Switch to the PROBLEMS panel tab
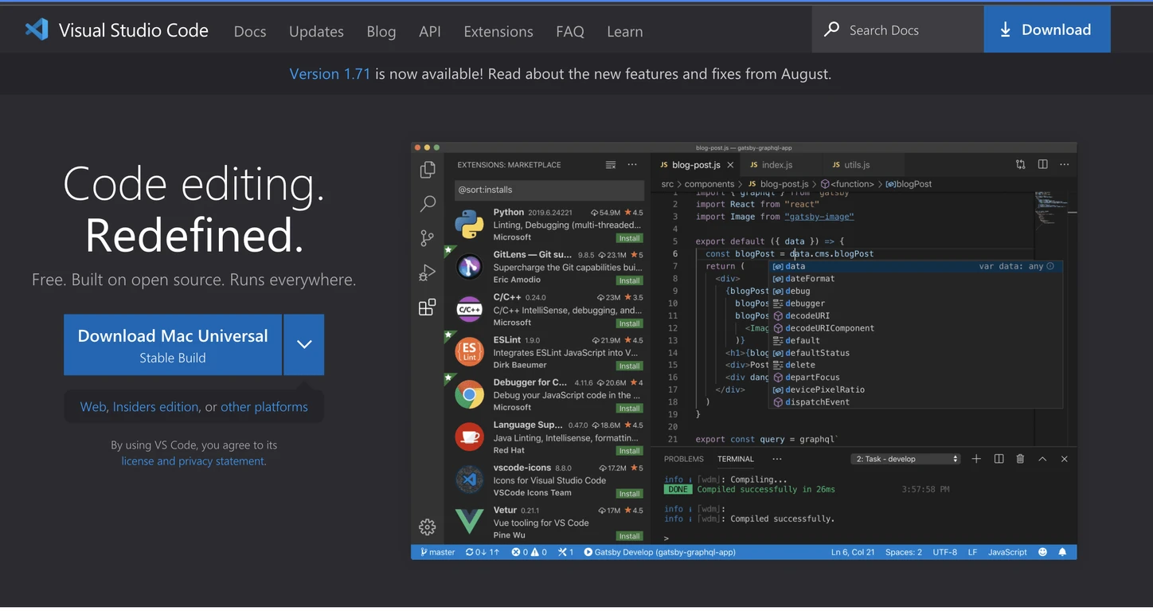This screenshot has height=611, width=1153. click(x=684, y=459)
